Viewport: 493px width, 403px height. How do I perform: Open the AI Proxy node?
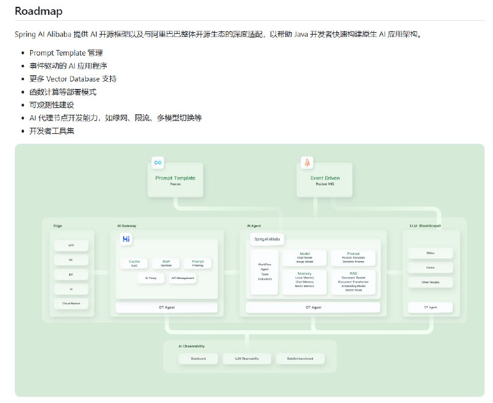pyautogui.click(x=151, y=278)
